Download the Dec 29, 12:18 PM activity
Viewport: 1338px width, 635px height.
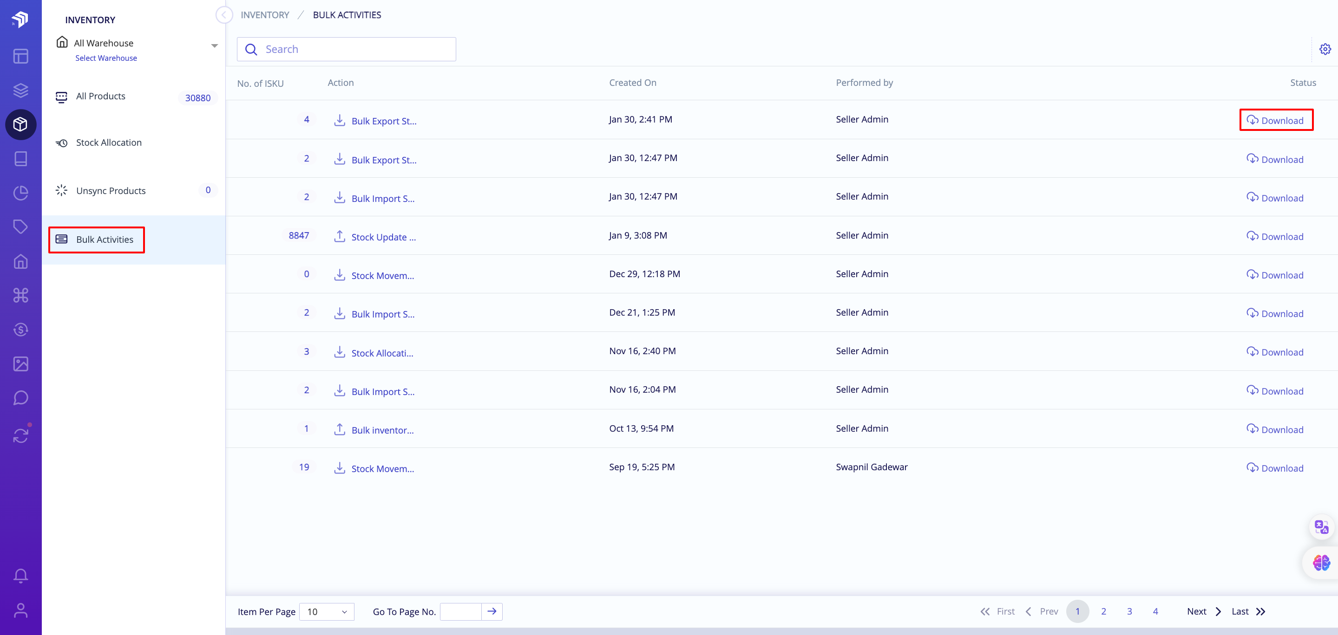click(x=1275, y=274)
